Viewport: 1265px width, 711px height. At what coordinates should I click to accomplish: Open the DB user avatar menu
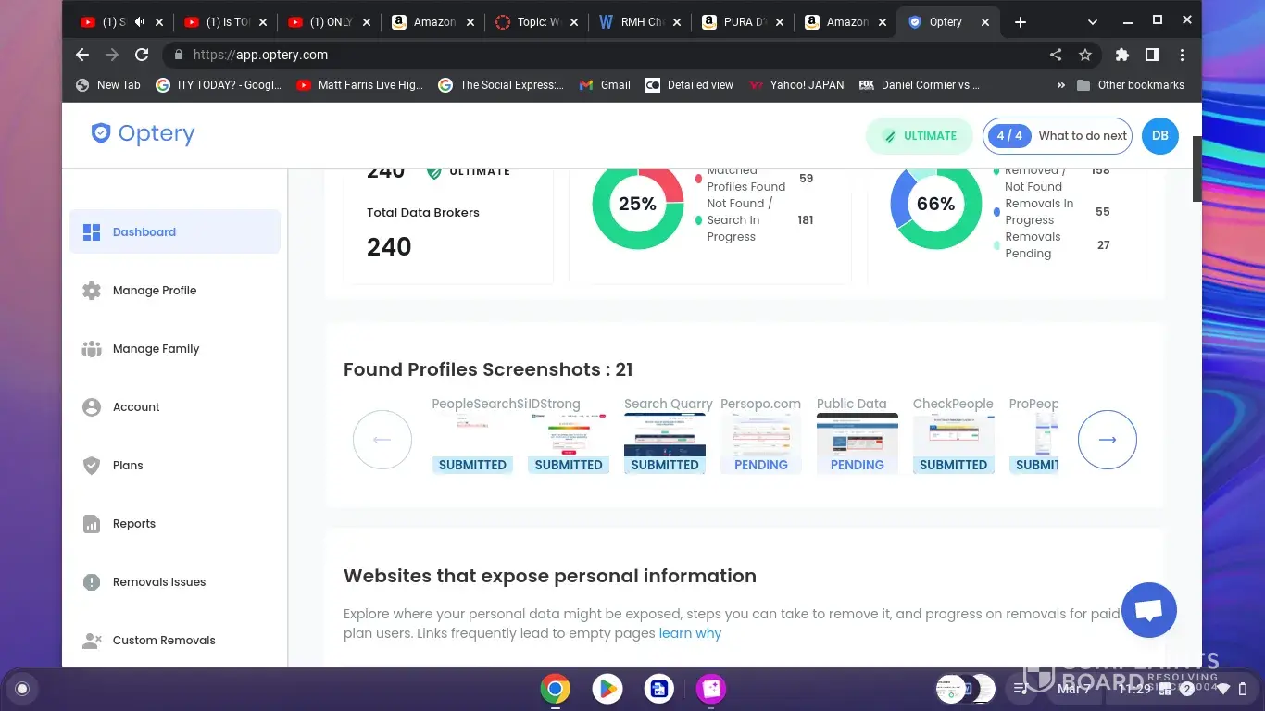pyautogui.click(x=1160, y=136)
